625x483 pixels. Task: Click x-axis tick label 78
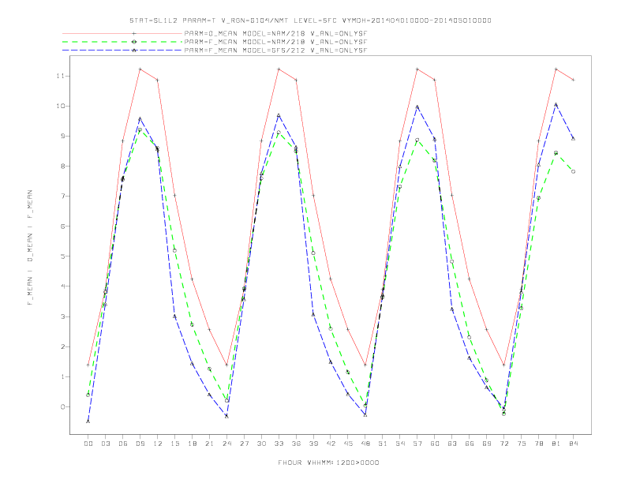click(x=539, y=444)
